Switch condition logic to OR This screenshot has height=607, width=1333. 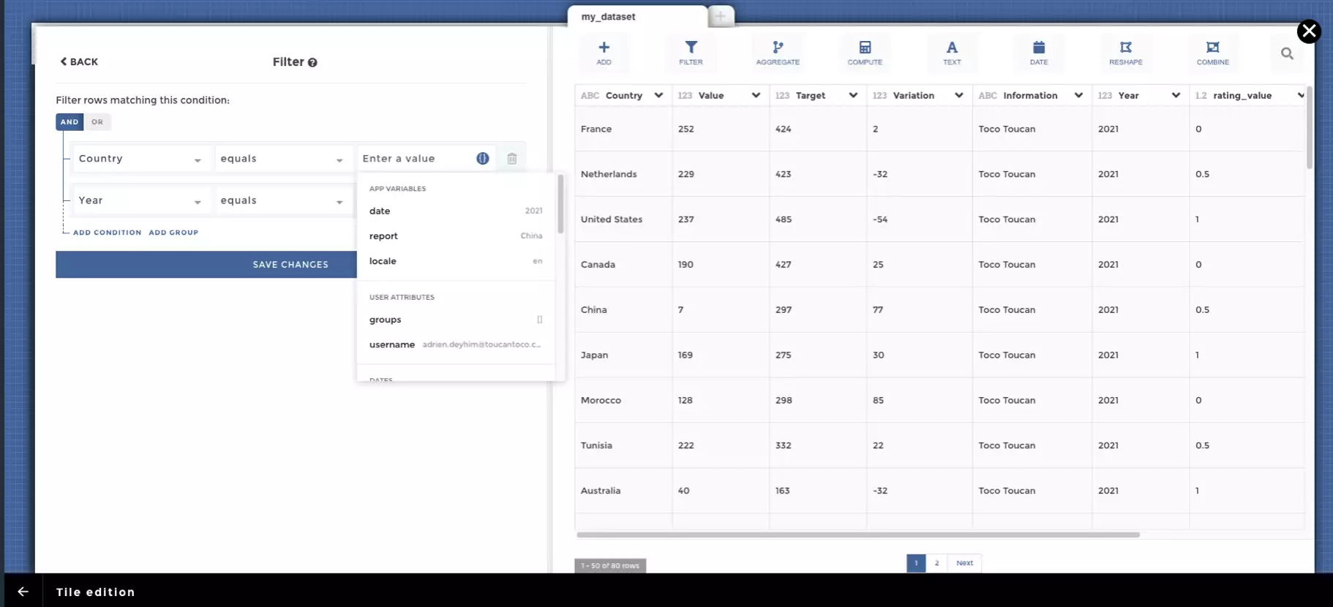tap(97, 122)
